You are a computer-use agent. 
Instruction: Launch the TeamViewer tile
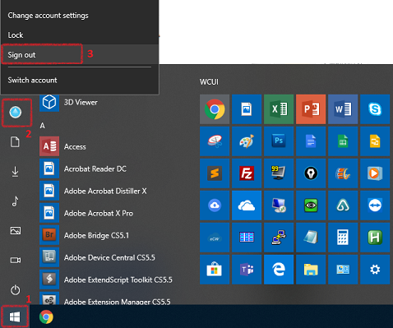tap(375, 206)
